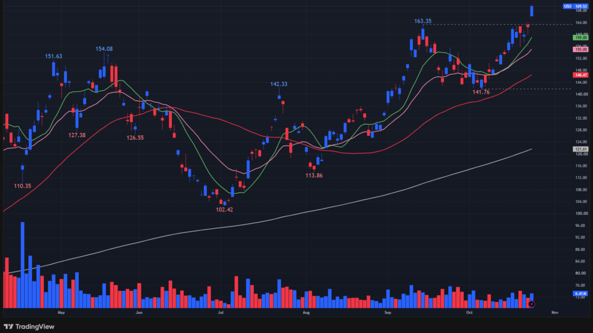This screenshot has height=333, width=593.
Task: Click the Nov label on time axis
Action: click(x=555, y=313)
